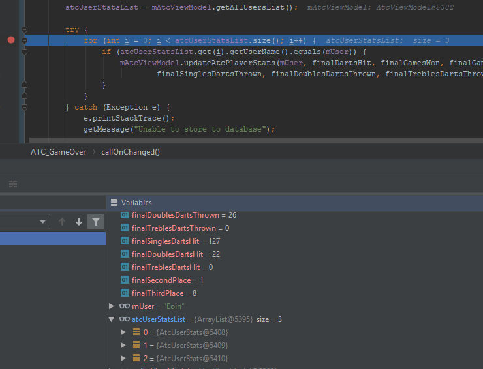Click variable icon of finalTreblesDartsThrown
Viewport: 483px width, 369px height.
pyautogui.click(x=125, y=228)
